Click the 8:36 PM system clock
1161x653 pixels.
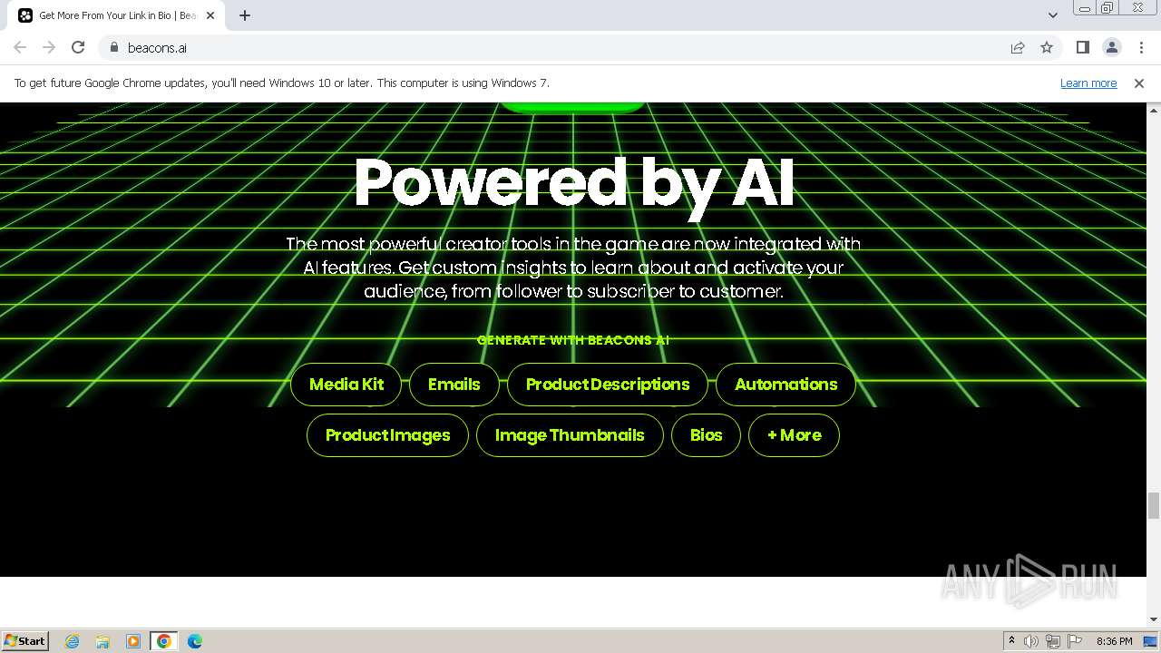coord(1114,641)
